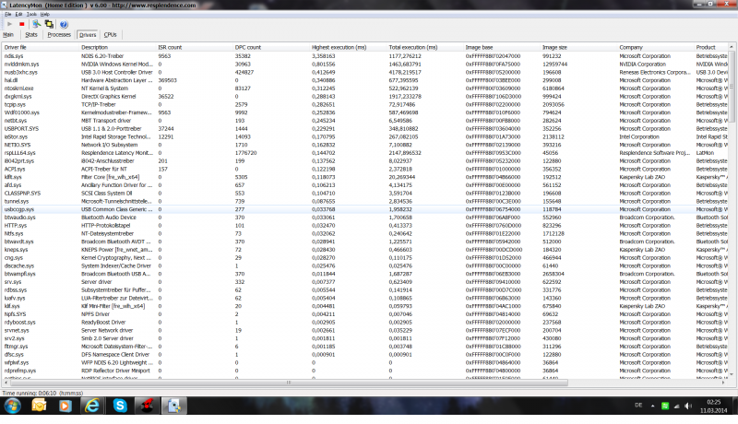Viewport: 738px width, 424px height.
Task: Start monitoring with the play button
Action: (x=9, y=24)
